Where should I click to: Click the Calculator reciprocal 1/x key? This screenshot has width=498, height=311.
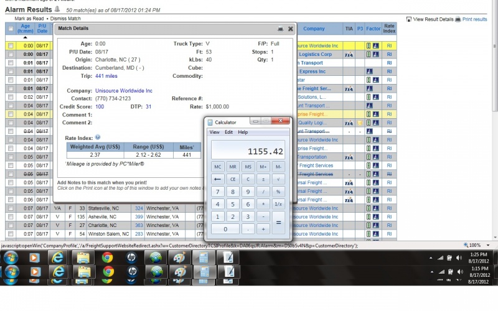click(278, 204)
